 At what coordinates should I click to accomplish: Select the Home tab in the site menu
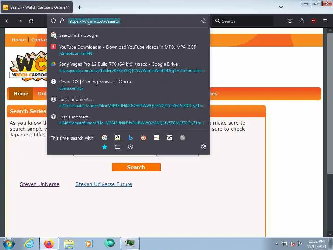tap(21, 93)
